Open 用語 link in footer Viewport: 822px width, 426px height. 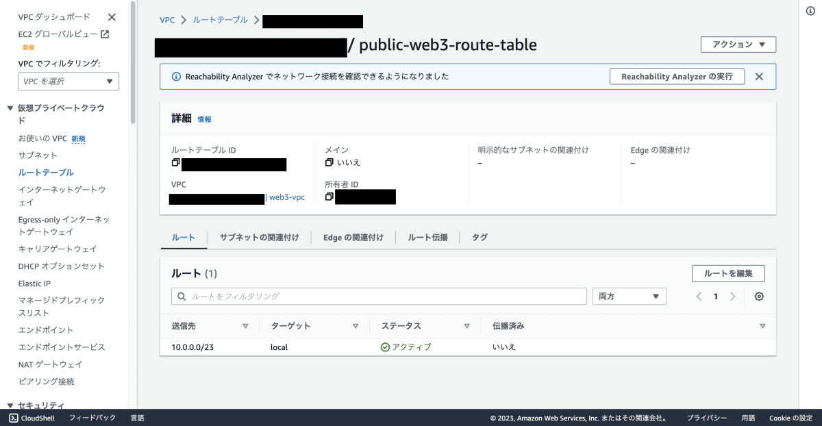[x=748, y=418]
